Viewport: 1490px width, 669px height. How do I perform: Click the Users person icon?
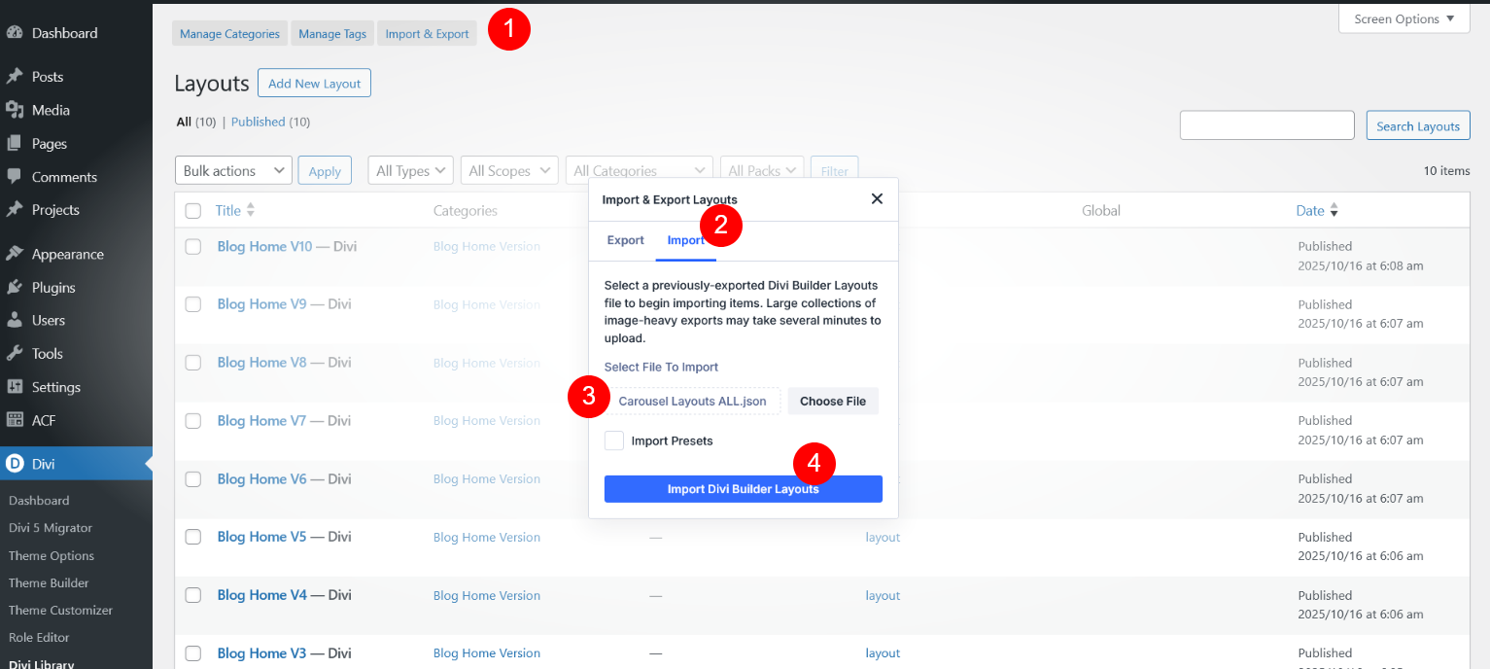[x=15, y=320]
